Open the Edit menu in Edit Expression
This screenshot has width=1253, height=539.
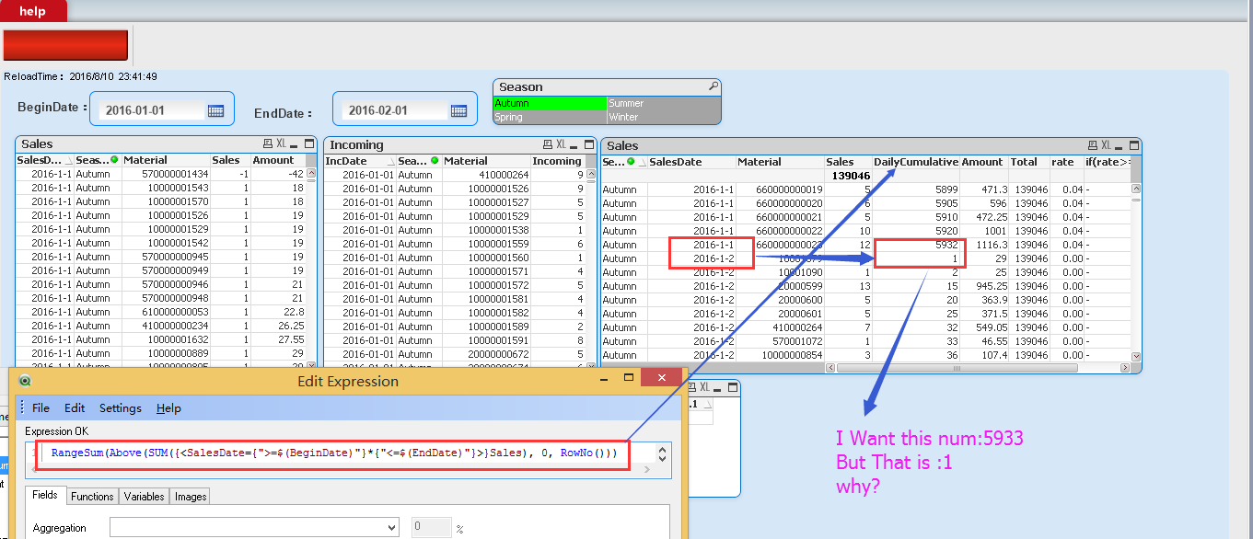click(x=75, y=407)
